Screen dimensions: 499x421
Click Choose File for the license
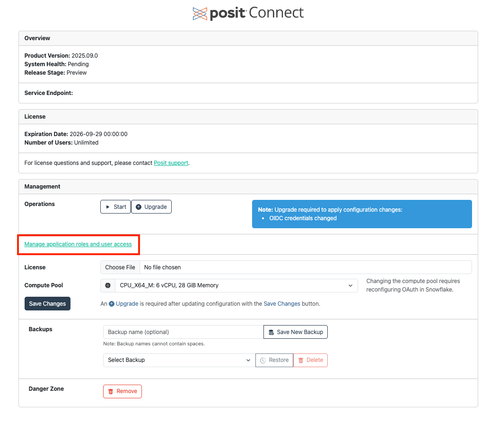tap(120, 267)
